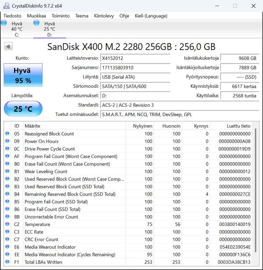This screenshot has width=263, height=270.
Task: Click host reads value 9608 GB
Action: pos(240,58)
